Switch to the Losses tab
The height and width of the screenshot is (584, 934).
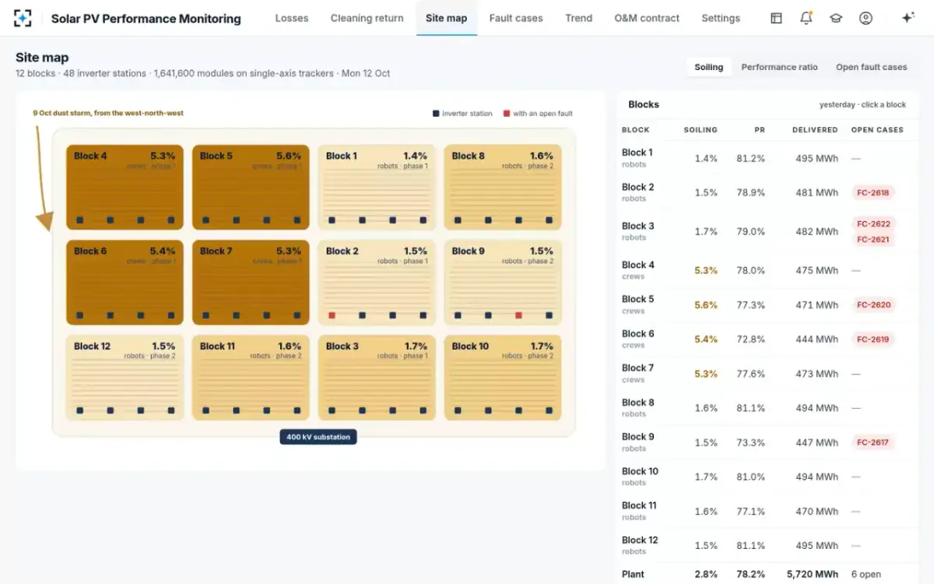(292, 18)
